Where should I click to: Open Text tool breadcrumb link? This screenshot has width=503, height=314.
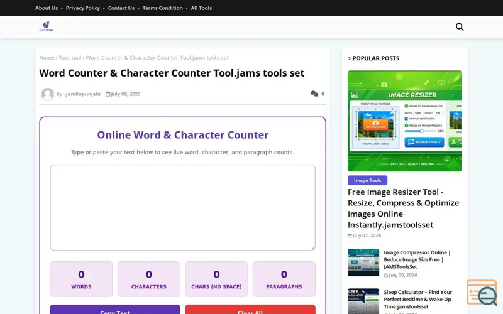point(70,58)
